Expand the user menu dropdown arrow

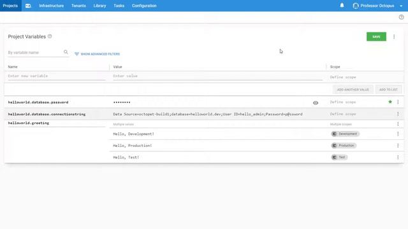coord(401,6)
